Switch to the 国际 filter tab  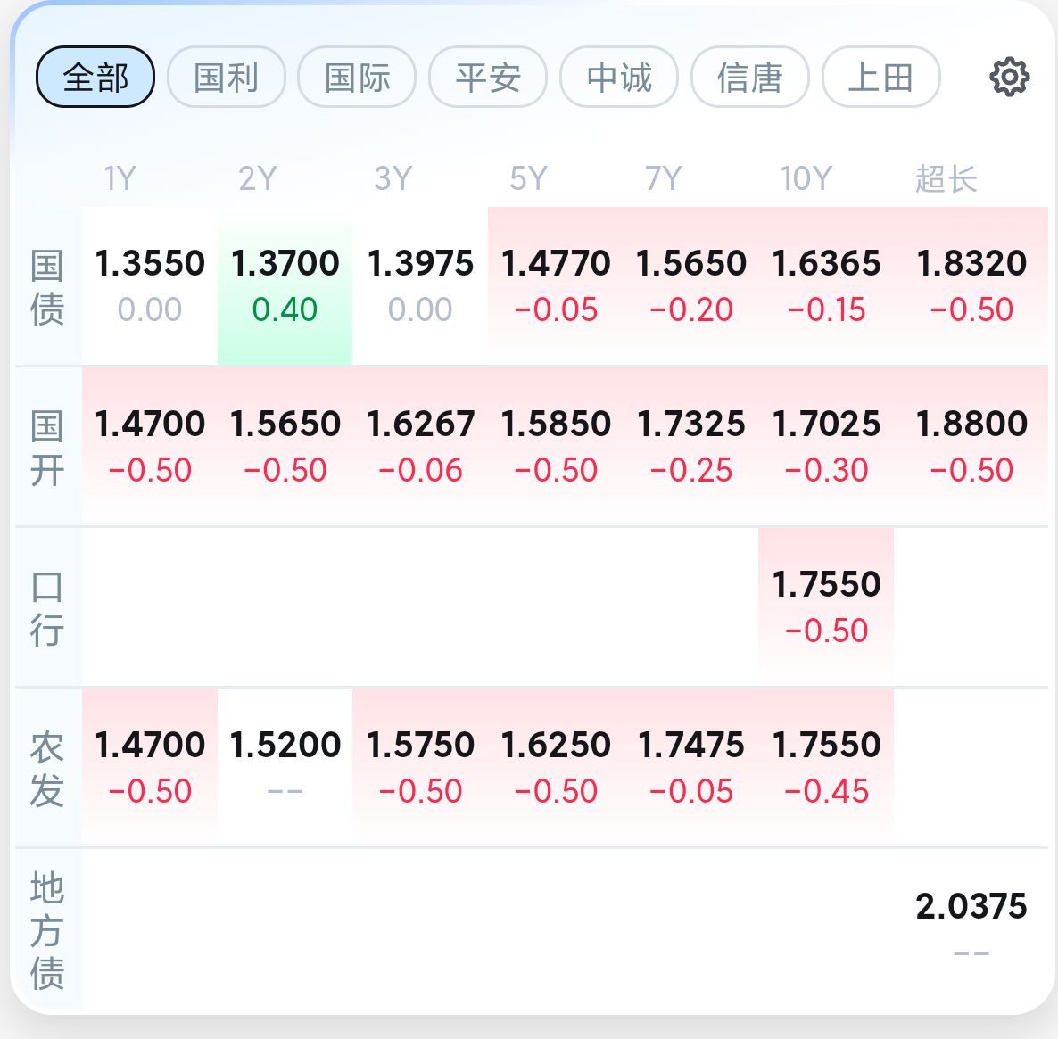357,77
